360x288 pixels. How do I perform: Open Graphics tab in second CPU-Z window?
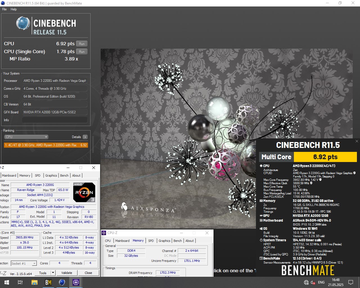click(165, 241)
